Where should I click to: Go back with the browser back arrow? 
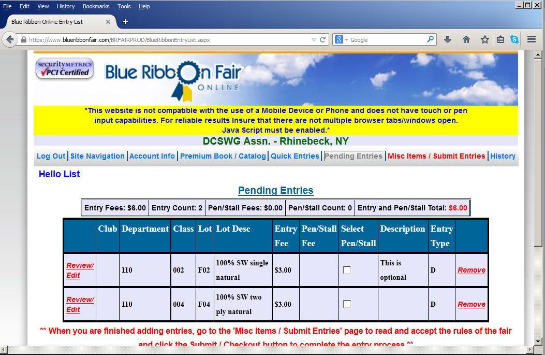point(10,39)
